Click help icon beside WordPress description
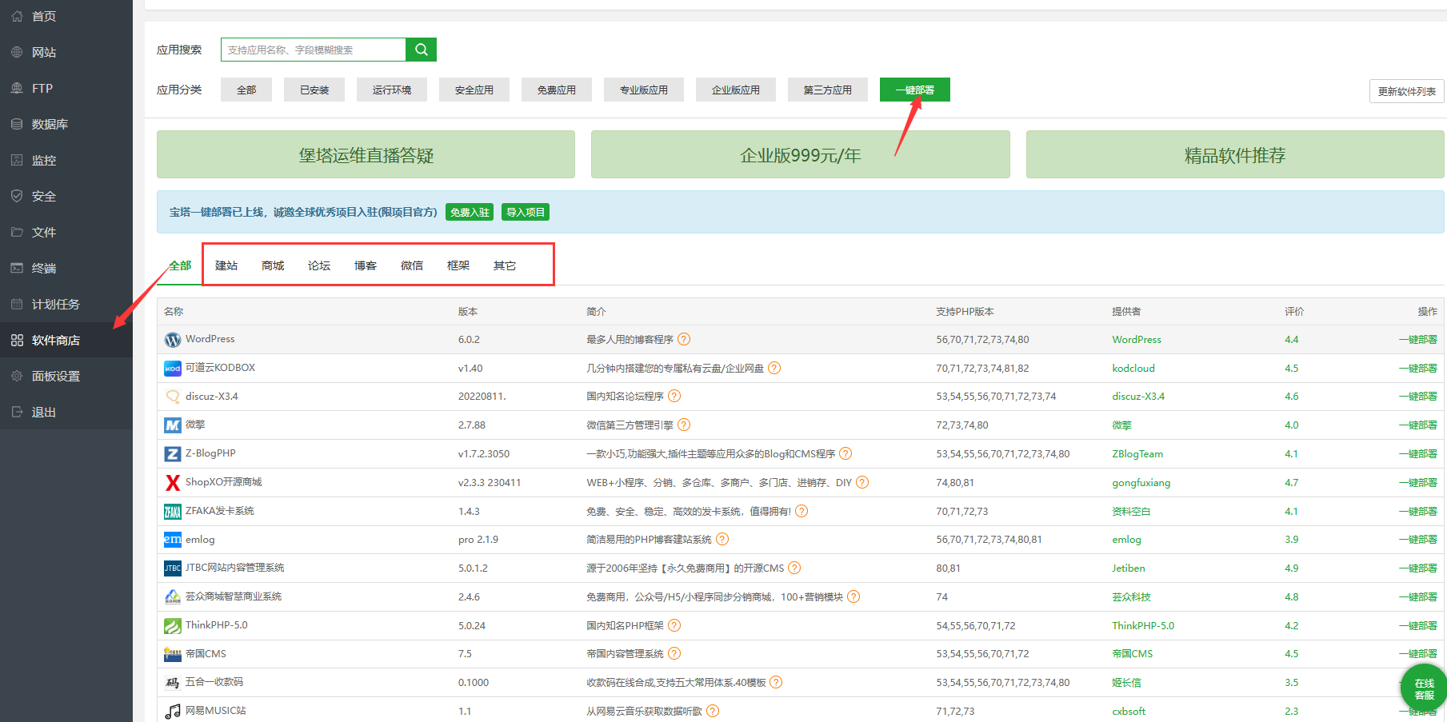Image resolution: width=1447 pixels, height=722 pixels. (x=684, y=339)
